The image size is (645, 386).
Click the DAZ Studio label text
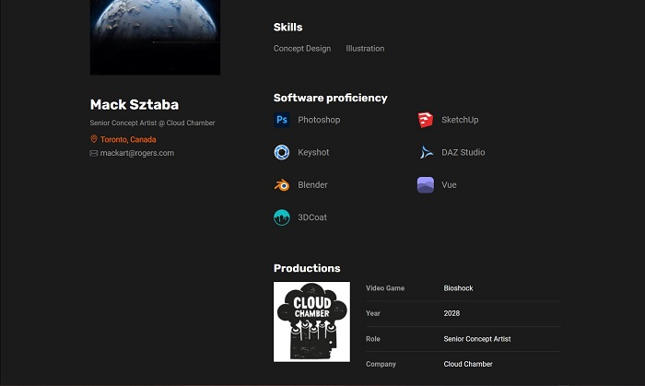pos(463,152)
